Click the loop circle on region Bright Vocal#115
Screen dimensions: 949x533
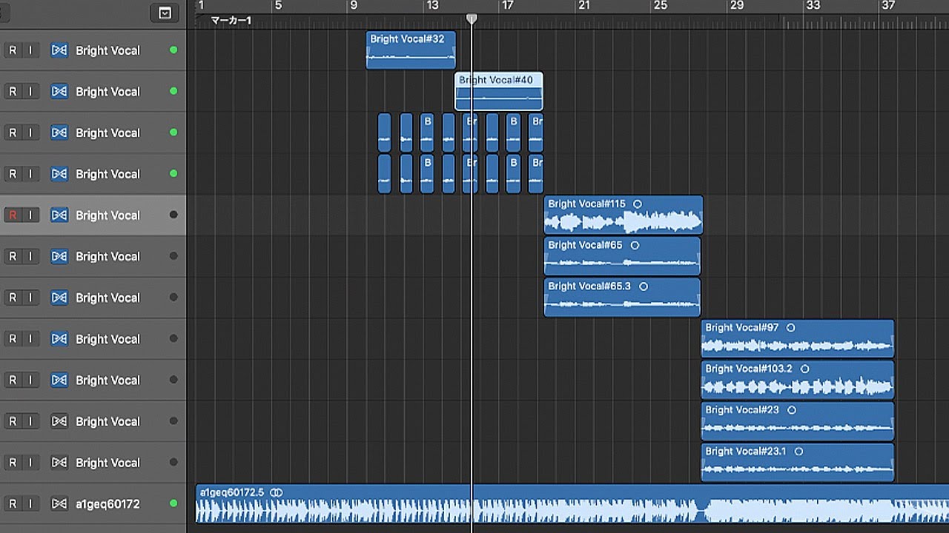[638, 204]
